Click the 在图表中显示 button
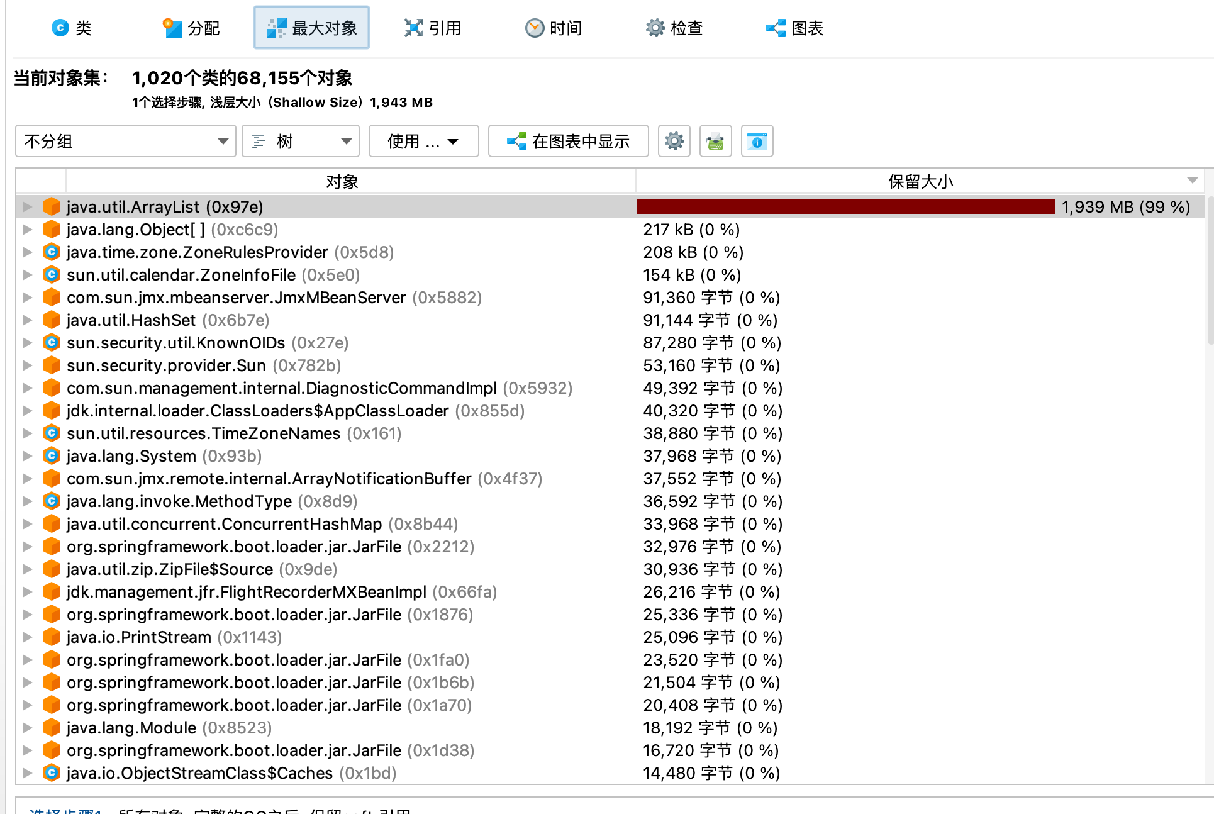The image size is (1214, 814). (x=569, y=141)
